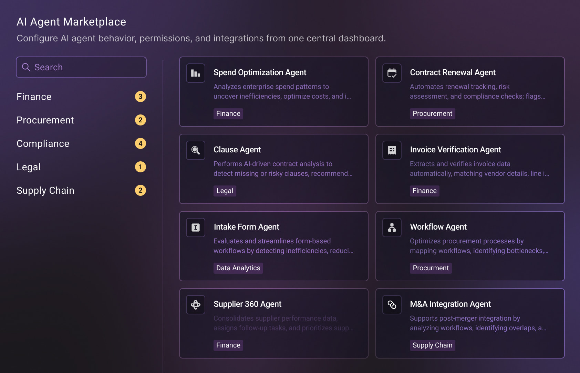Click the Supply Chain tag on M&A Integration
580x373 pixels.
432,345
